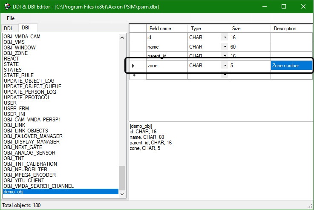Click the Size cell containing 60
The width and height of the screenshot is (314, 210).
[x=250, y=47]
